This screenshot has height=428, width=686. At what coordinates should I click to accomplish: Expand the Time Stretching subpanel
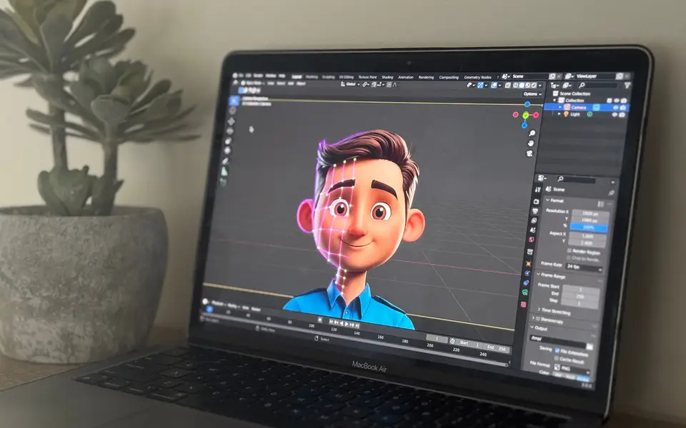pyautogui.click(x=556, y=310)
